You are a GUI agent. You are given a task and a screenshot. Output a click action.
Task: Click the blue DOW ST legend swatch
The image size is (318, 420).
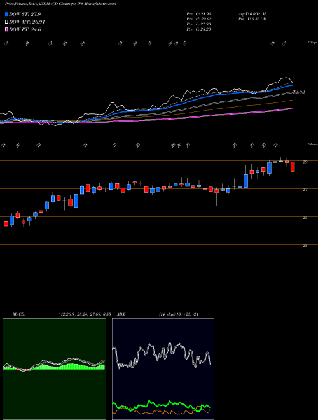pyautogui.click(x=6, y=14)
